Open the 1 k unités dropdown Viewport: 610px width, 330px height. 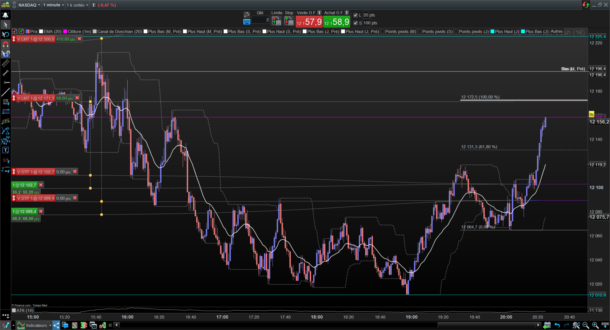pyautogui.click(x=77, y=5)
